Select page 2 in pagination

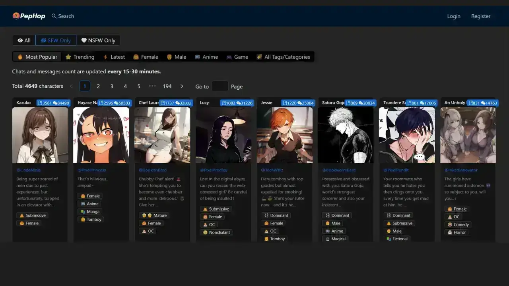coord(98,86)
